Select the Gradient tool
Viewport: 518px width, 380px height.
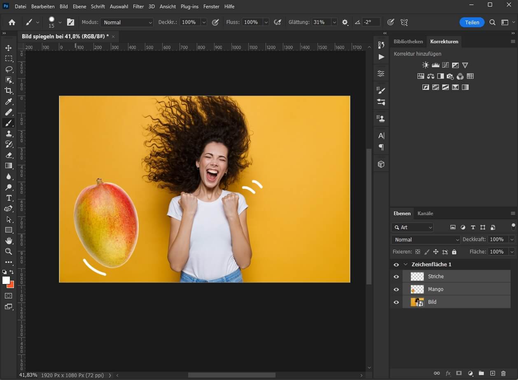click(x=9, y=166)
